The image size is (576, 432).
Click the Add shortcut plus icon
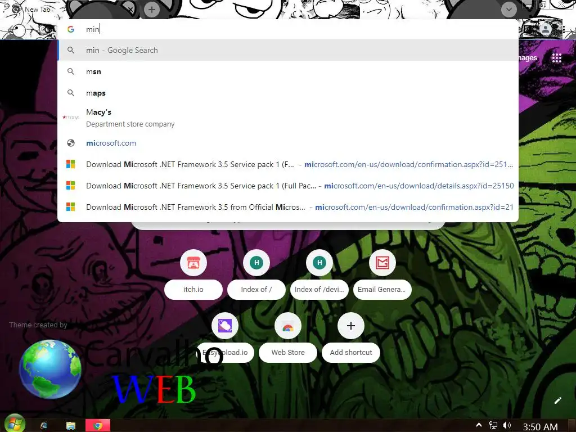coord(351,326)
